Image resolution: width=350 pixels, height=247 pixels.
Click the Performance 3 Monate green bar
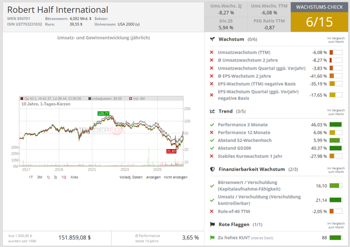click(x=336, y=125)
